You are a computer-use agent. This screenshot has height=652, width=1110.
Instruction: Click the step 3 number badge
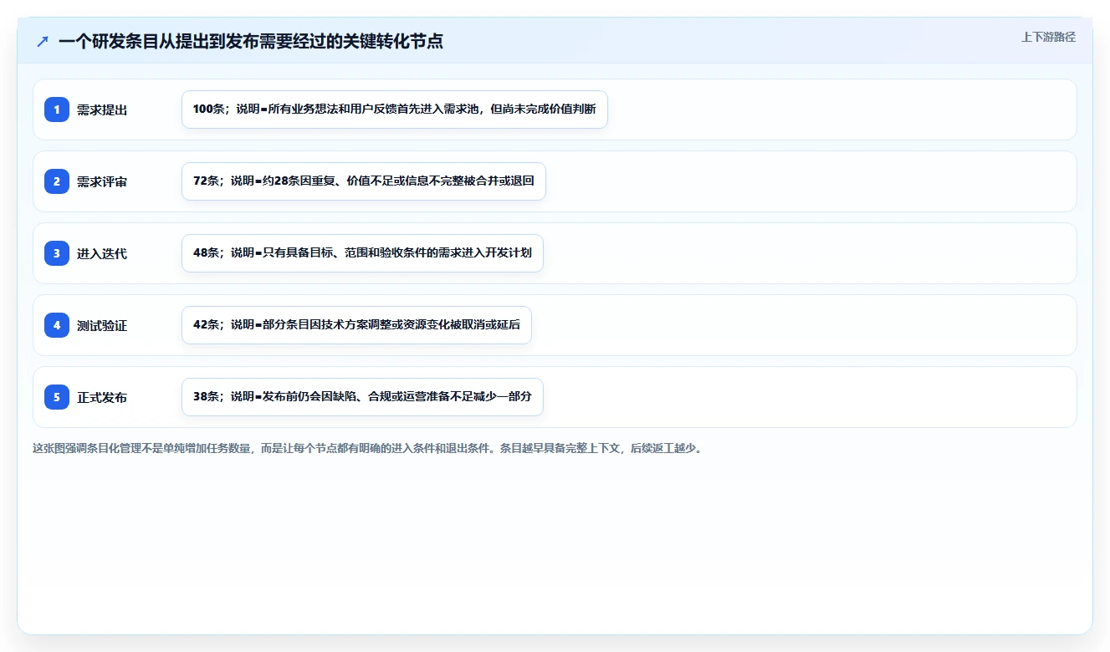(57, 253)
